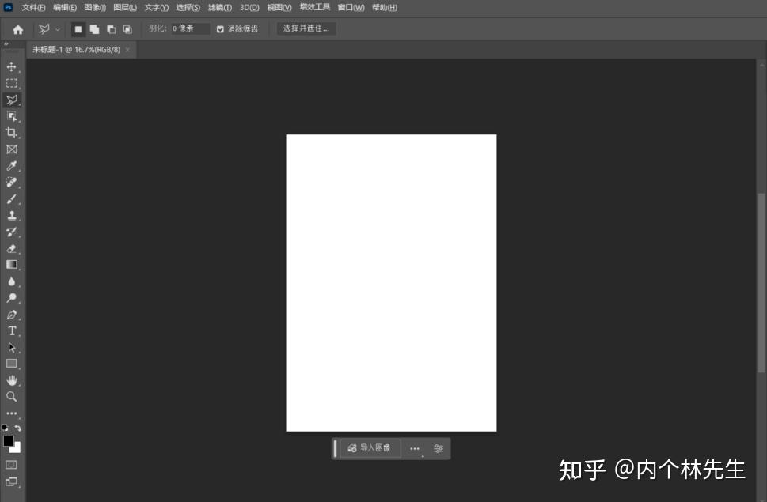Click the feather 羽化 input field
The image size is (767, 502).
pos(190,28)
